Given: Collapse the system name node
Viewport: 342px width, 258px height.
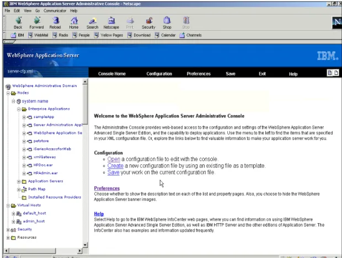Looking at the screenshot, I should coord(13,101).
